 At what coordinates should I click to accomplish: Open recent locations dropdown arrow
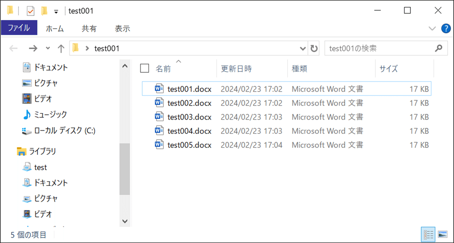(48, 48)
